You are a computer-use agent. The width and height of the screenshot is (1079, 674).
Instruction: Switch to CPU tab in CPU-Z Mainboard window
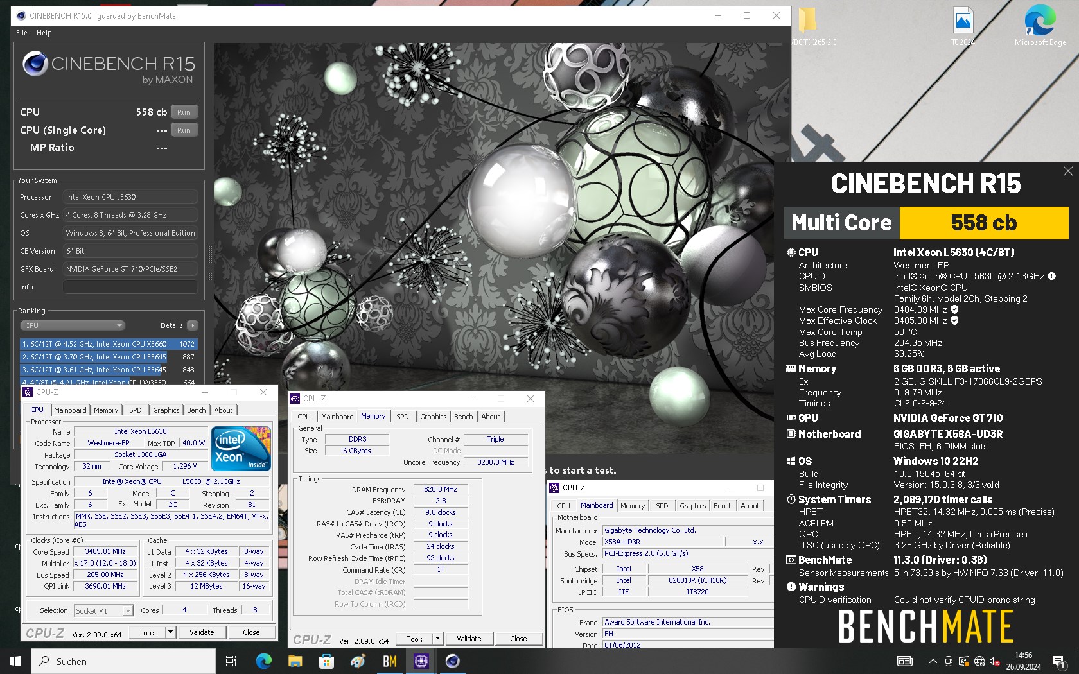(564, 506)
